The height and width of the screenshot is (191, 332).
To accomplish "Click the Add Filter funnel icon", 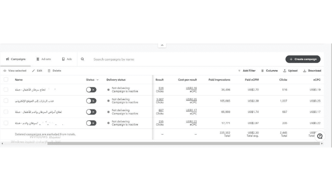I will (239, 71).
